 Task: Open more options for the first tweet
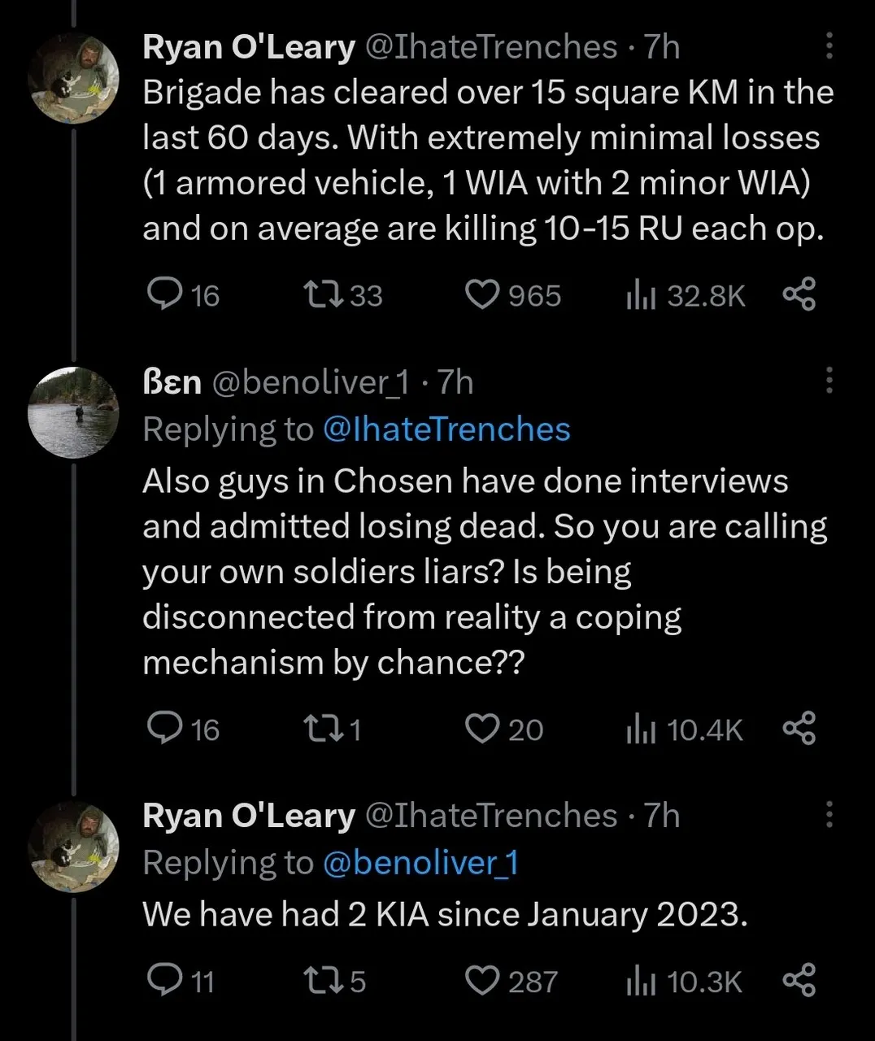point(829,47)
